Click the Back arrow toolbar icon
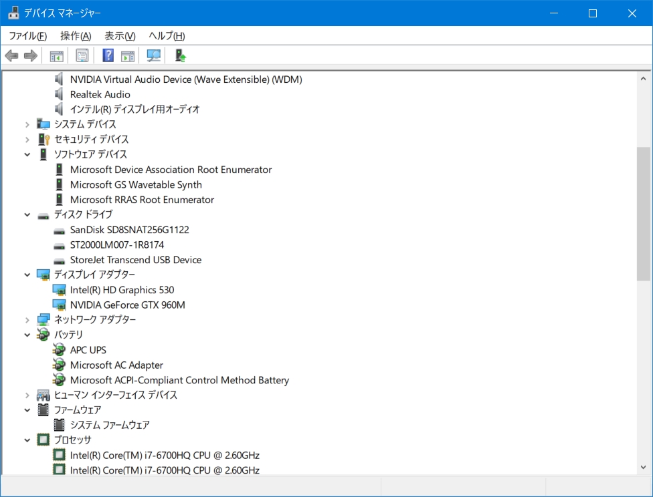The width and height of the screenshot is (653, 497). [x=11, y=55]
